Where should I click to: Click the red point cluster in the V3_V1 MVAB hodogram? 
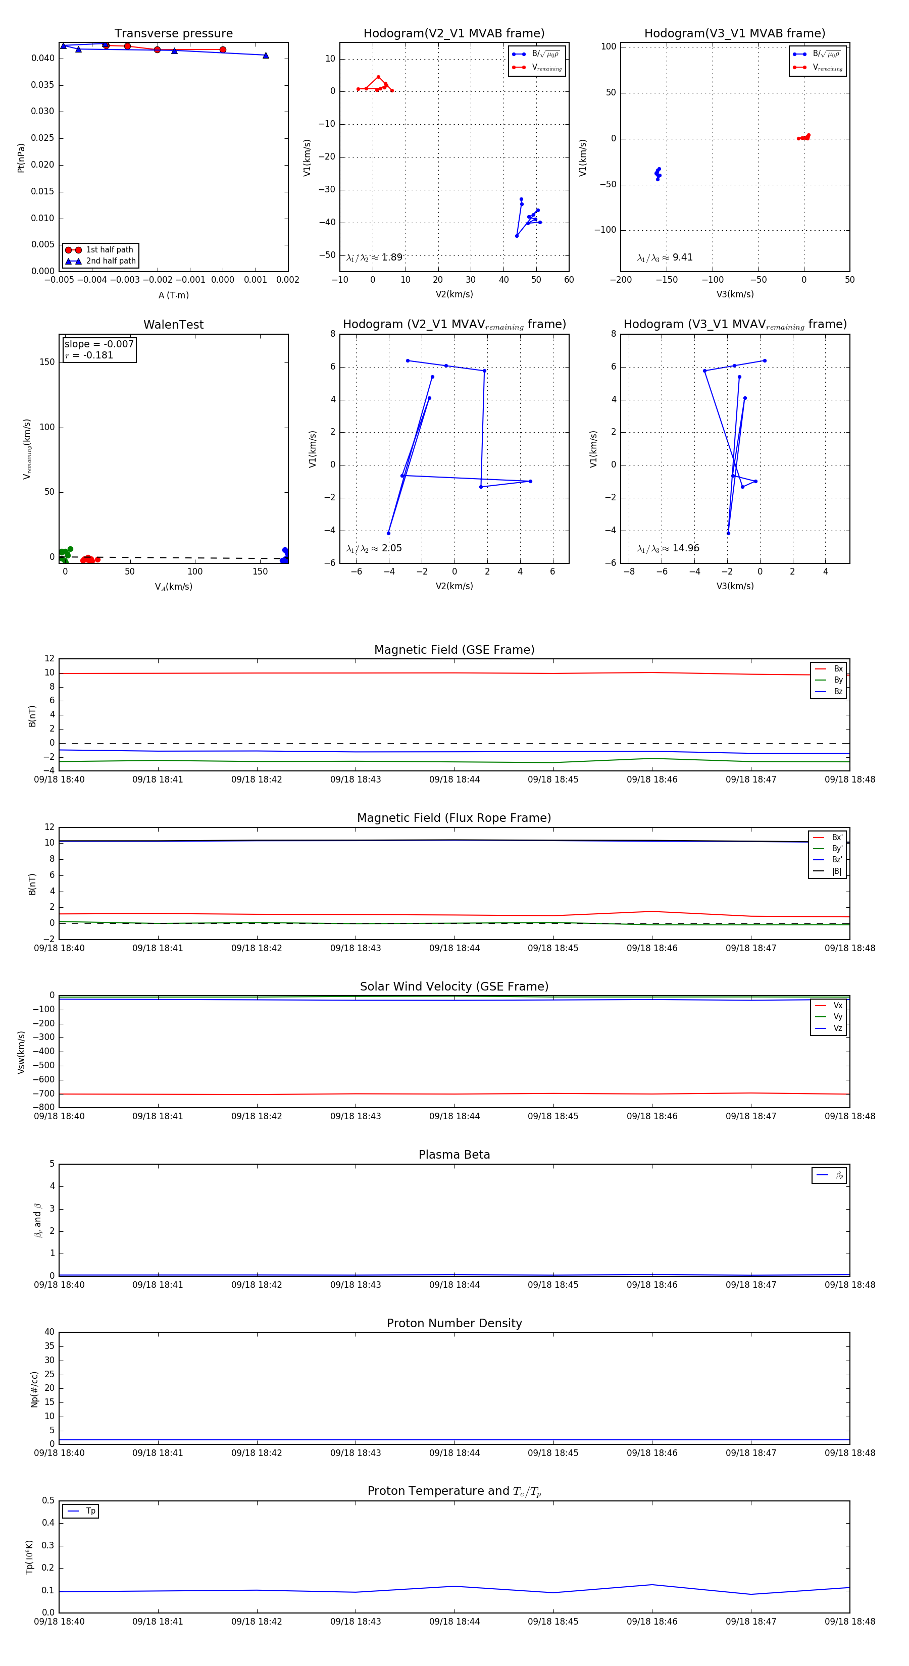tap(804, 137)
